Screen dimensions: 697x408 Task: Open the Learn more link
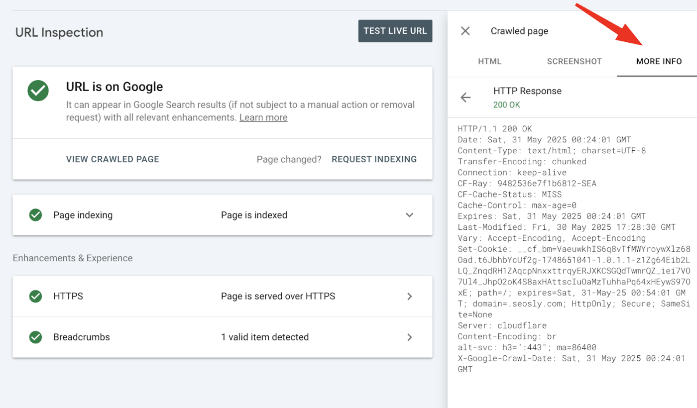click(x=263, y=117)
